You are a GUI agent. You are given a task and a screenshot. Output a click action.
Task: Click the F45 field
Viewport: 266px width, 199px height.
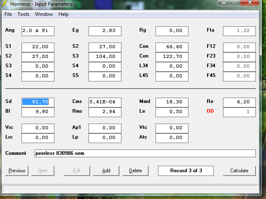239,76
